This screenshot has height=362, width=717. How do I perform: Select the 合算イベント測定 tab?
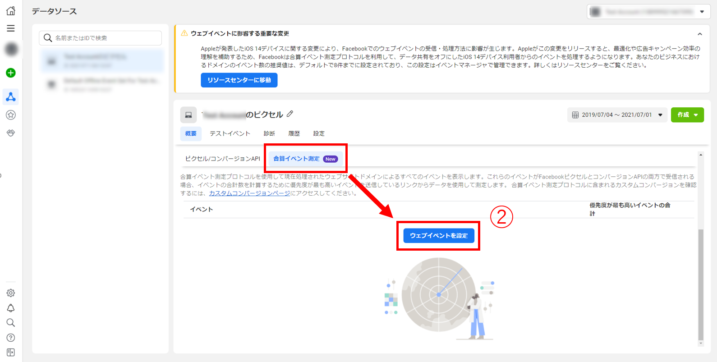click(x=305, y=159)
